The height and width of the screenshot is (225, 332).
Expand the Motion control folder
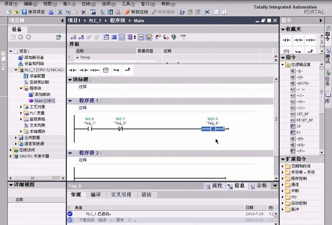(x=282, y=203)
